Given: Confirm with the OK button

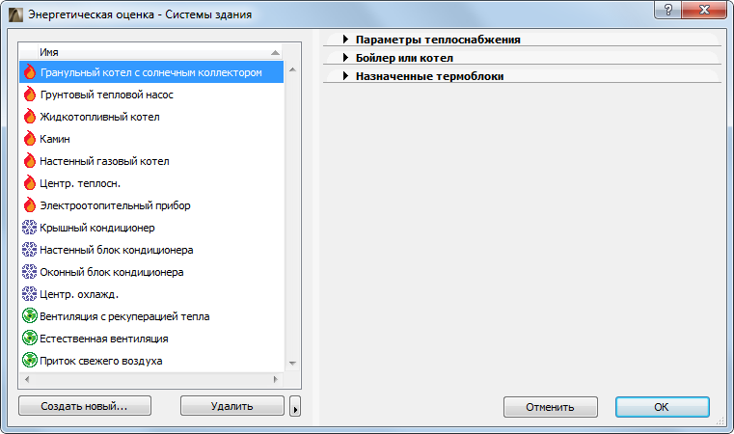Looking at the screenshot, I should 662,407.
